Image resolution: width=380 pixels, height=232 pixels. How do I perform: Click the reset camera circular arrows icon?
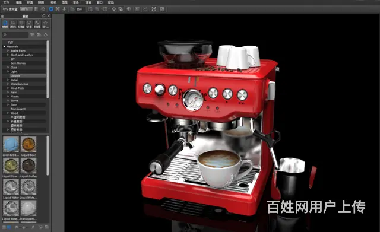pos(113,9)
